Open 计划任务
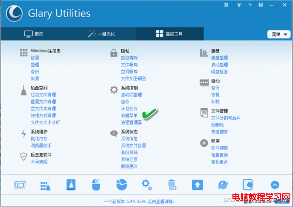The image size is (293, 207). 129,109
